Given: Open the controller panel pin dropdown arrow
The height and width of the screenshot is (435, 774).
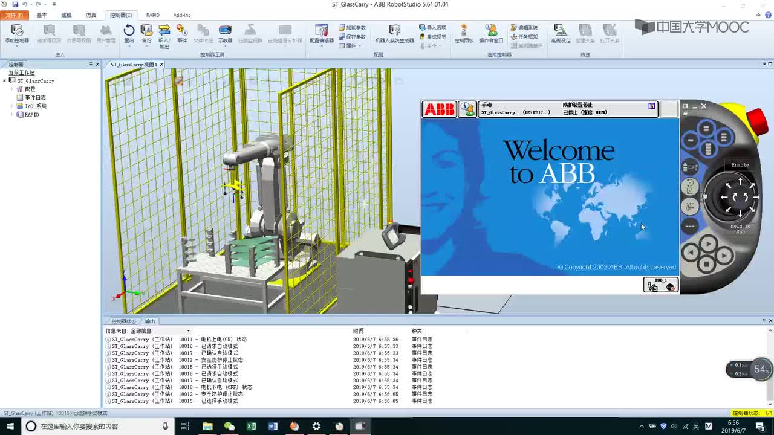Looking at the screenshot, I should click(91, 64).
